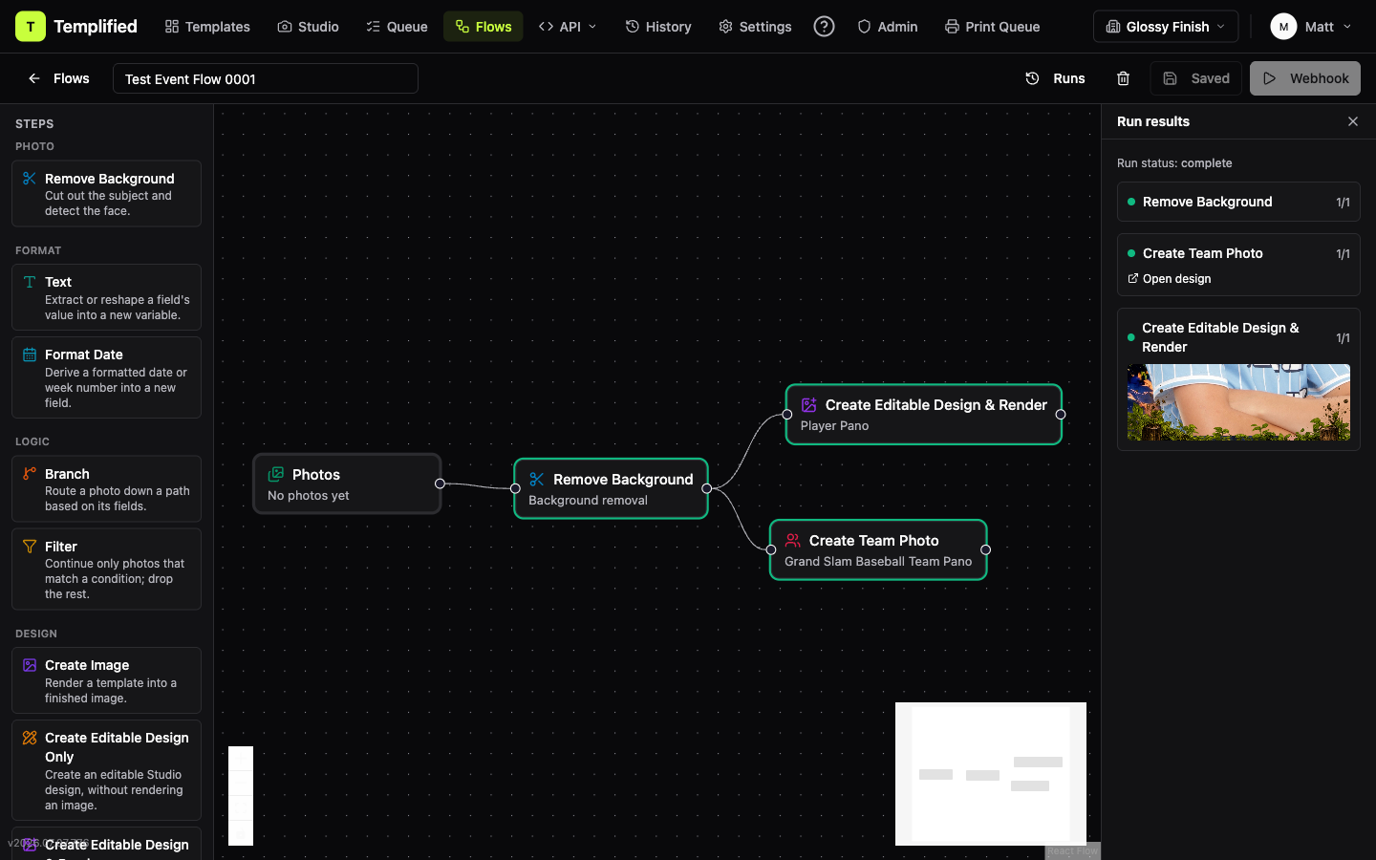Select the Create Editable Design Only step
The width and height of the screenshot is (1376, 860).
(106, 770)
